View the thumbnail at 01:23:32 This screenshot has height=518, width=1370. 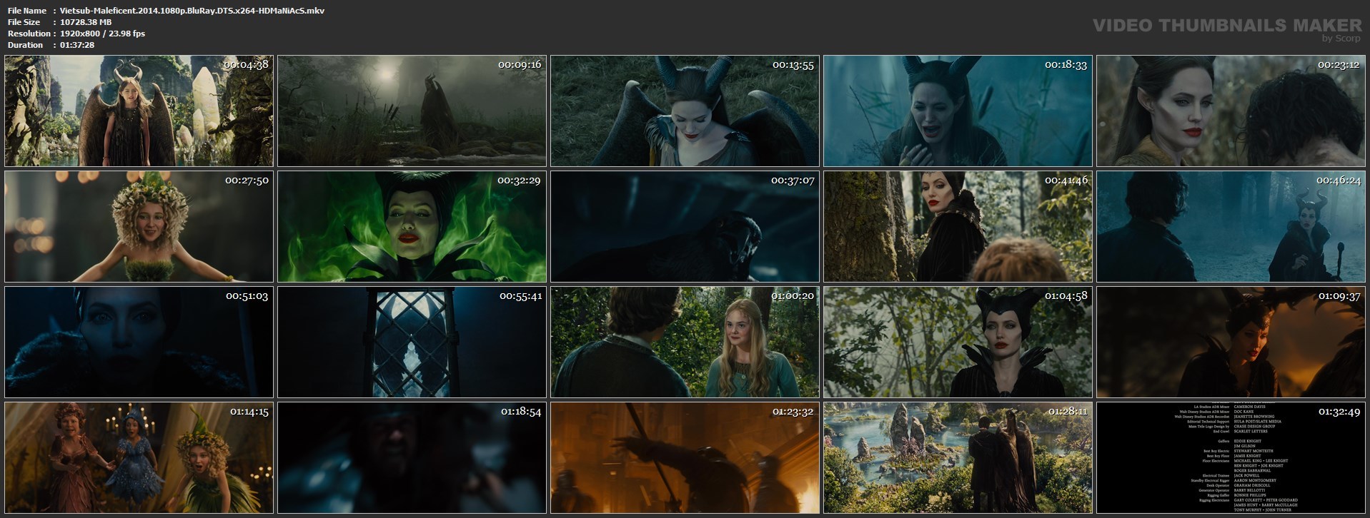(685, 457)
